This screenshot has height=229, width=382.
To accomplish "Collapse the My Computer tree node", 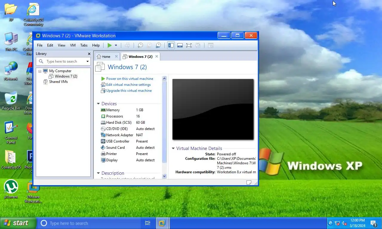I will 40,71.
